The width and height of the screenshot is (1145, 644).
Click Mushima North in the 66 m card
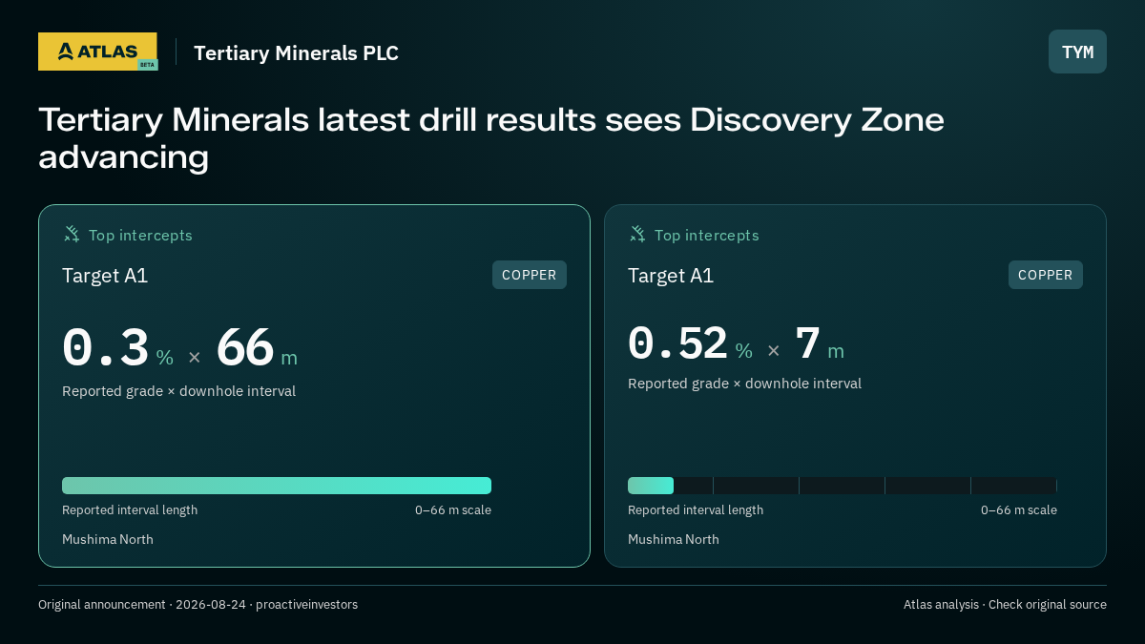[x=108, y=539]
